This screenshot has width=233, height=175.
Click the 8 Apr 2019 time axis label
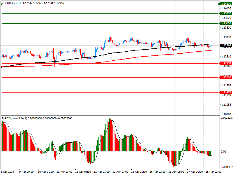[x=8, y=172]
